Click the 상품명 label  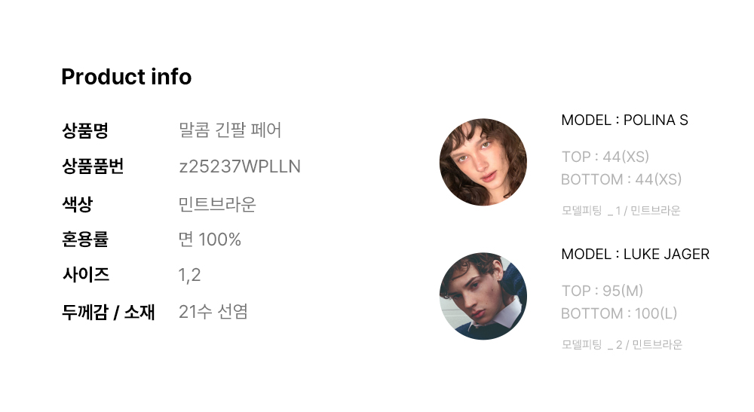[85, 130]
